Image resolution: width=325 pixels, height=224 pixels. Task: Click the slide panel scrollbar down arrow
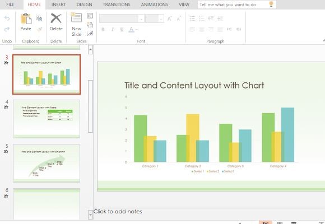[90, 214]
